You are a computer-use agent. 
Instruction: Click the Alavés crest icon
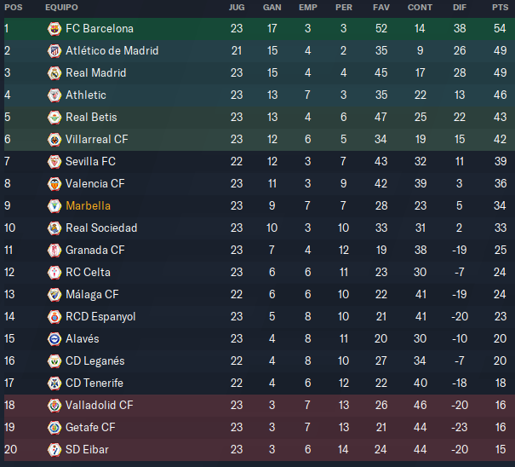(54, 338)
